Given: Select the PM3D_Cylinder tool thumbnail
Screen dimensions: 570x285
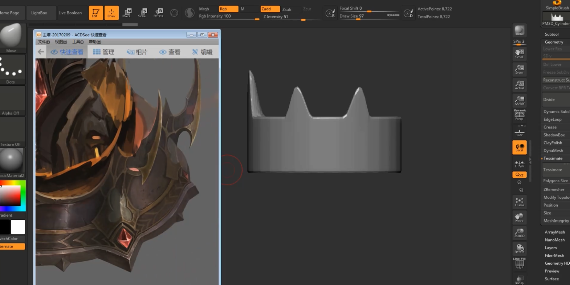Looking at the screenshot, I should [556, 19].
